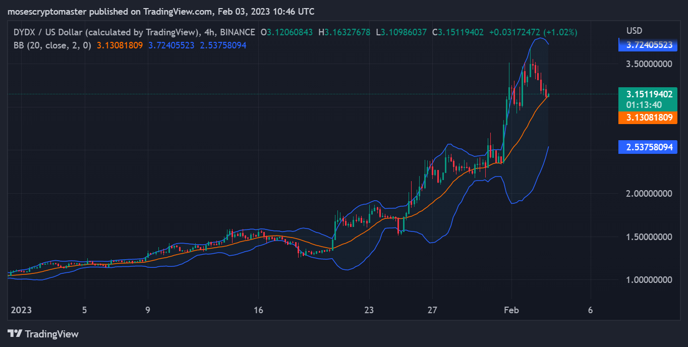Screen dimensions: 688x347
Task: Click the date label 27 on time axis
Action: 432,310
